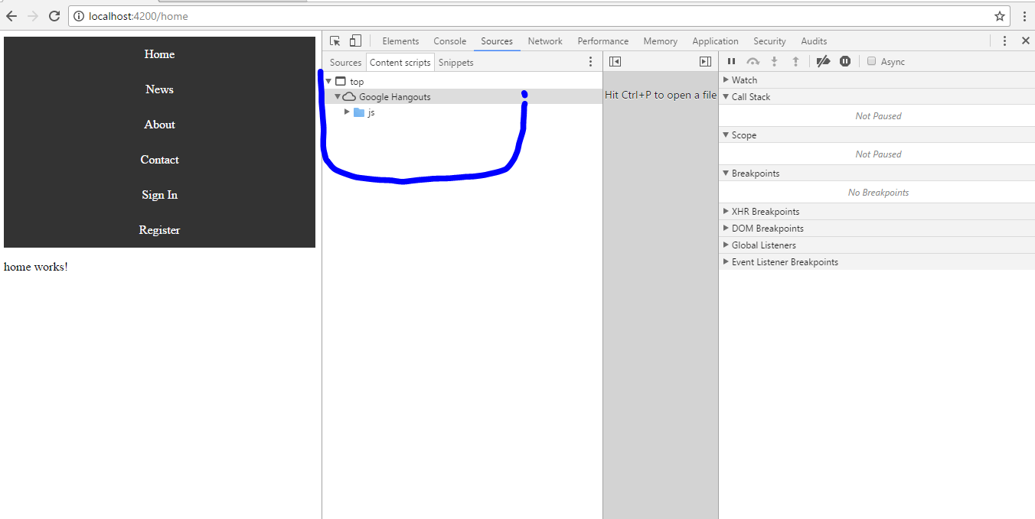Hide the debugger sidebar icon
This screenshot has width=1035, height=519.
pos(705,62)
